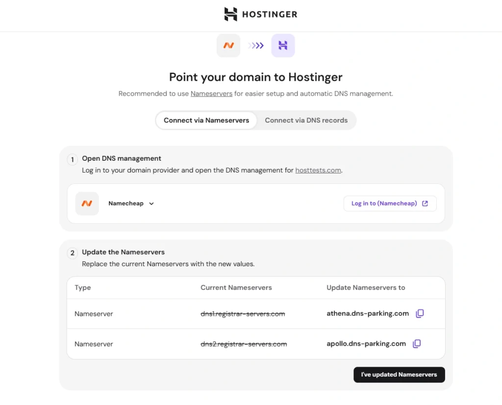
Task: Click the external link icon on the Namecheap login button
Action: [425, 203]
